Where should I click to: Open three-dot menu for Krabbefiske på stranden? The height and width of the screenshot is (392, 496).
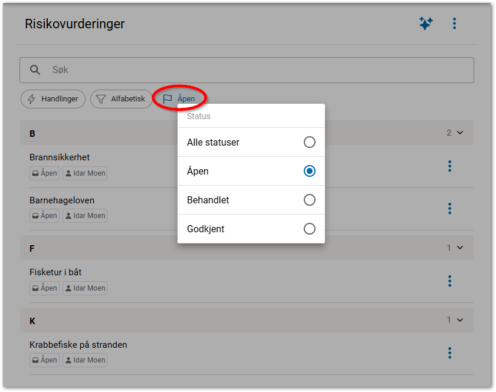point(449,353)
